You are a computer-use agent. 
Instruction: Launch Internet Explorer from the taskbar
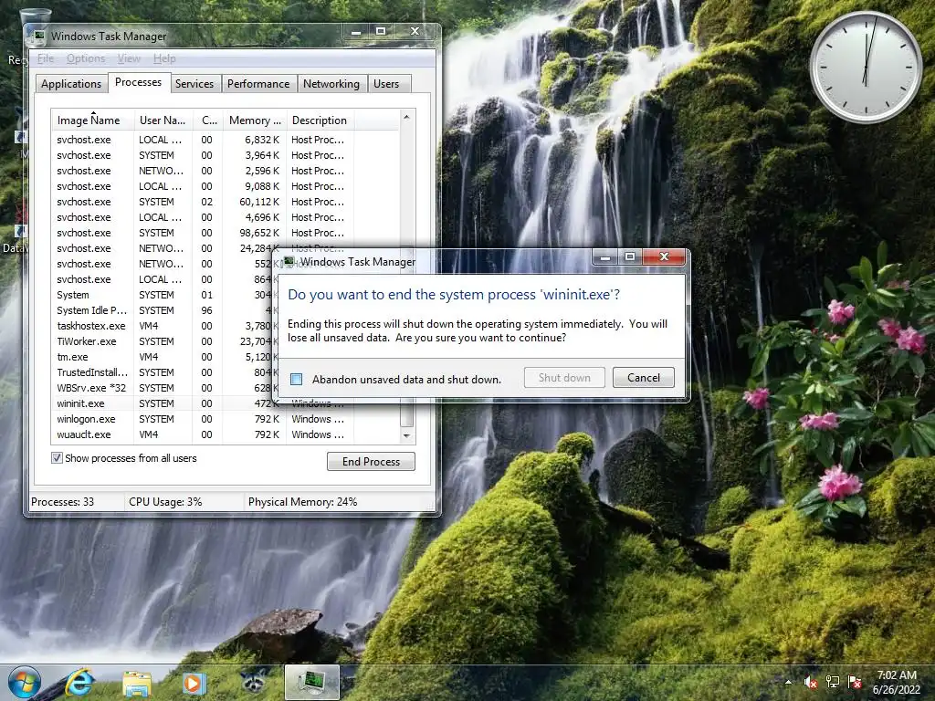pos(80,683)
